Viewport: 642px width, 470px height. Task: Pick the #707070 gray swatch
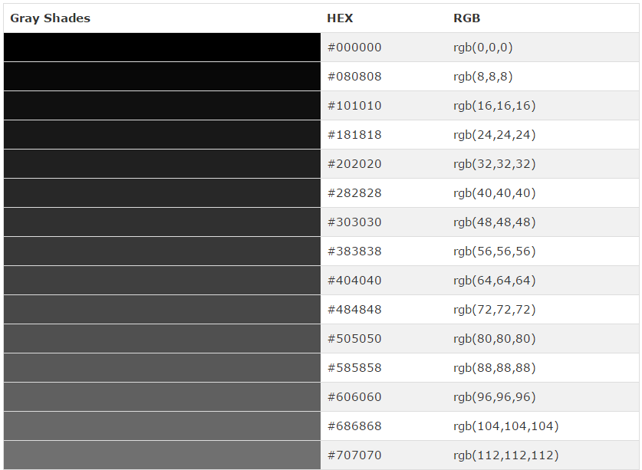[162, 455]
